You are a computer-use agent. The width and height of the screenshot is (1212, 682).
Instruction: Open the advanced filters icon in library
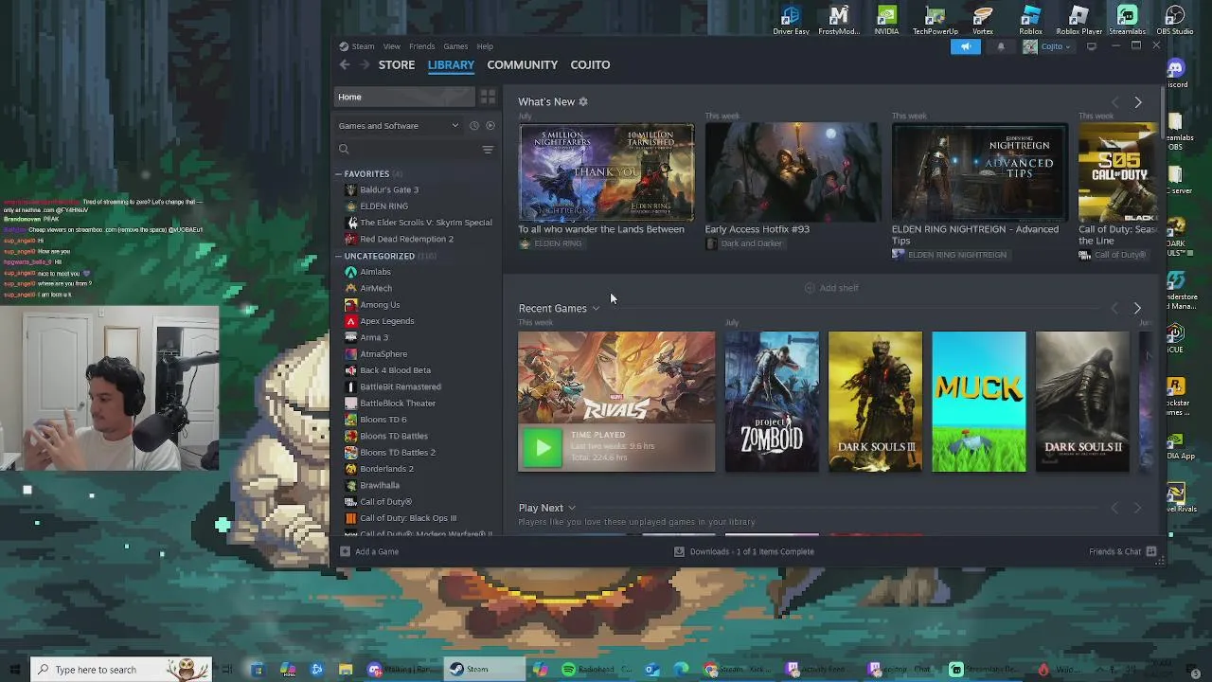[488, 150]
